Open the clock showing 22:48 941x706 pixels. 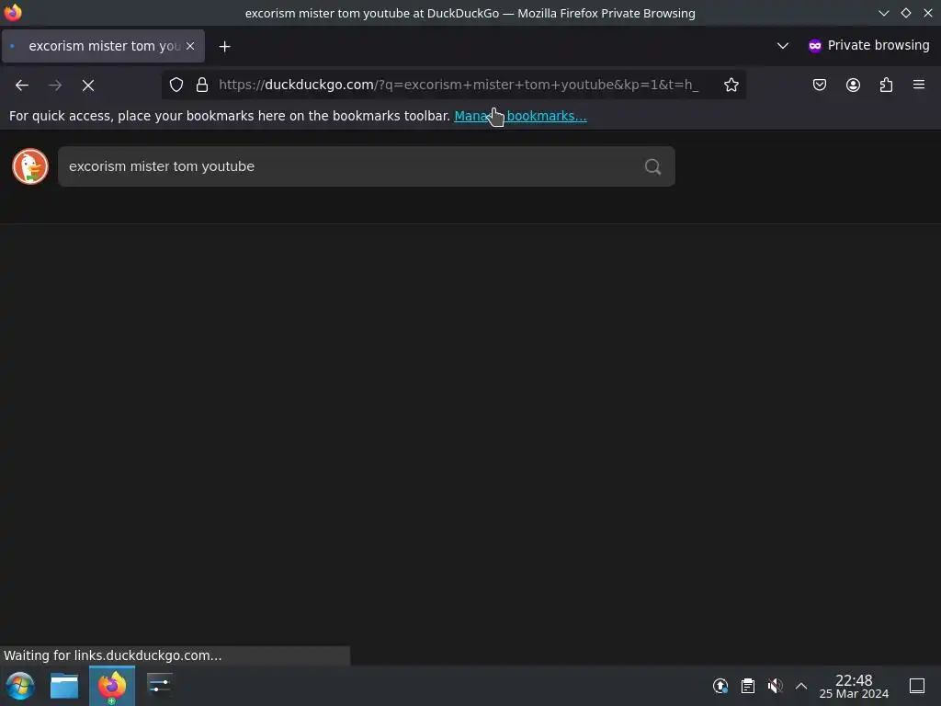pos(854,686)
